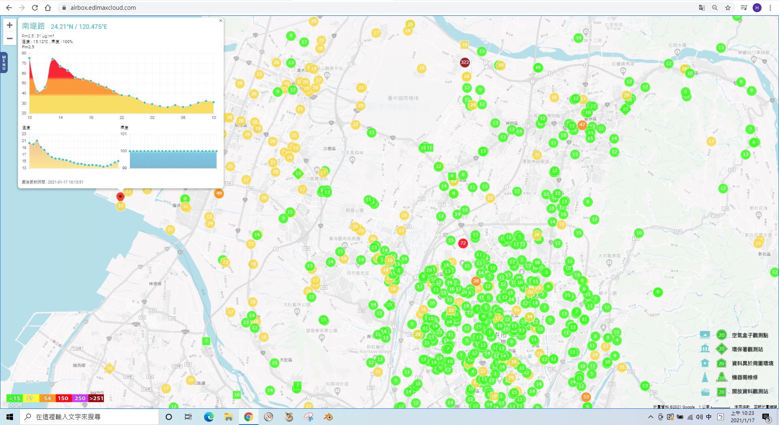Click the taskbar search box
Screen dimensions: 779x425
click(x=89, y=417)
